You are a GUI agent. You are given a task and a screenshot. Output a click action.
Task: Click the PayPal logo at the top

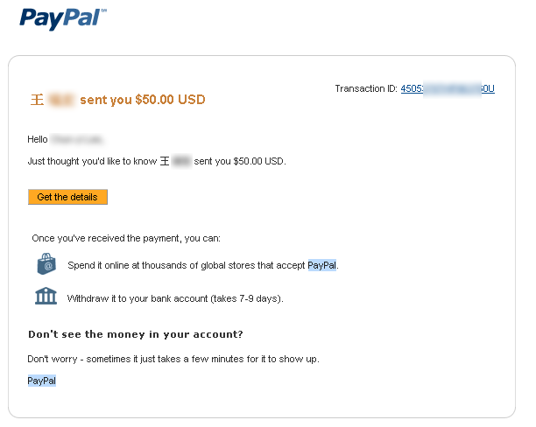[x=62, y=18]
